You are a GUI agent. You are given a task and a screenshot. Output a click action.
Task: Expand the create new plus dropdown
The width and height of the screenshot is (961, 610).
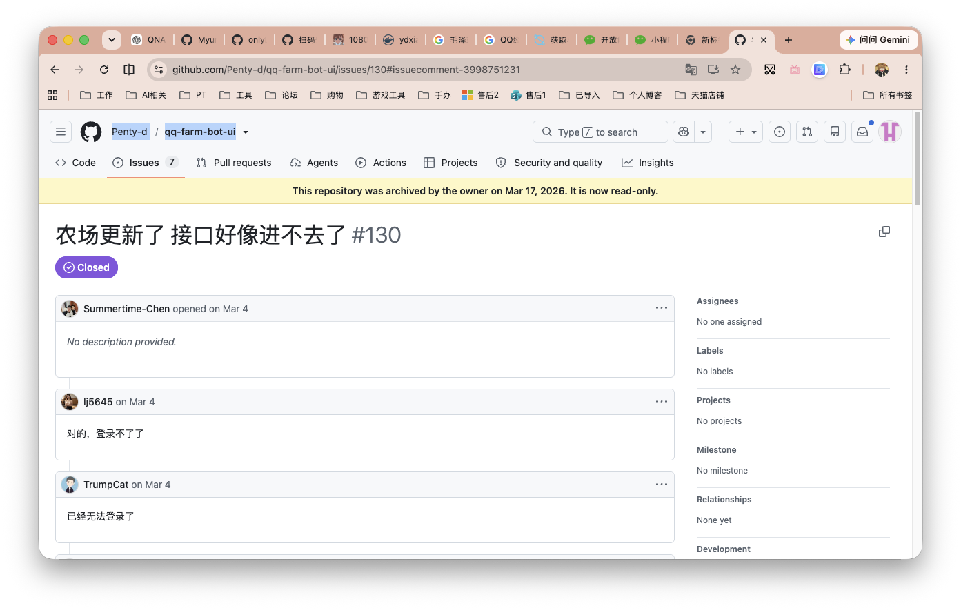pos(746,132)
